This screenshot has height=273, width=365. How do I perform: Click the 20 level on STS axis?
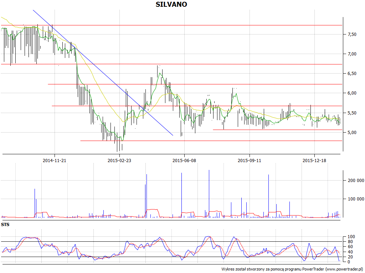pyautogui.click(x=350, y=257)
